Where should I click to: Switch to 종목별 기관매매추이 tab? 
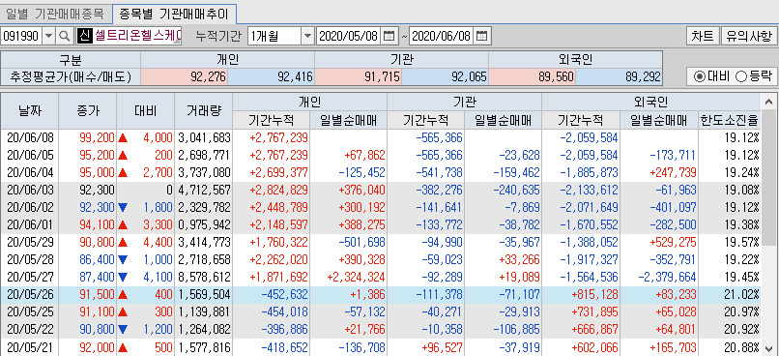click(x=174, y=15)
